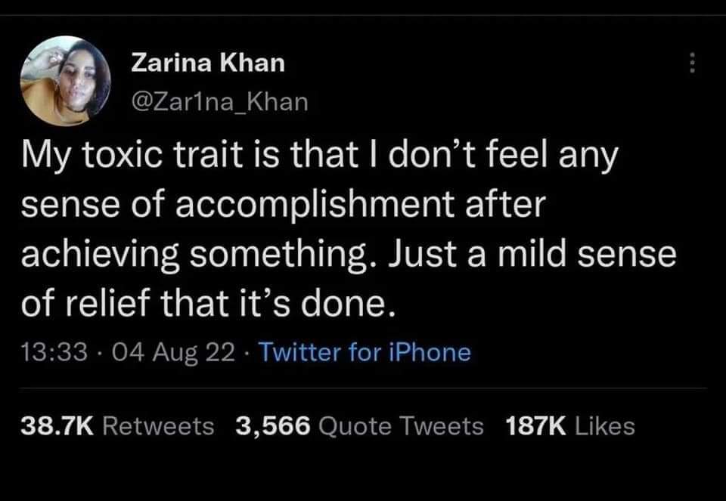This screenshot has height=501, width=726.
Task: Open the Twitter for iPhone source link
Action: click(x=365, y=352)
